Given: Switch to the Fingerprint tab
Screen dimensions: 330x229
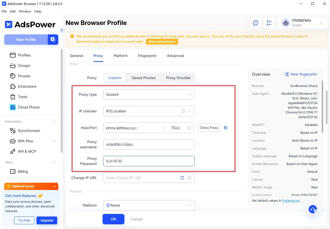Looking at the screenshot, I should [147, 56].
